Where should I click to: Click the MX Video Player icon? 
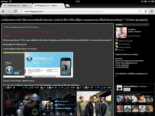27,98
